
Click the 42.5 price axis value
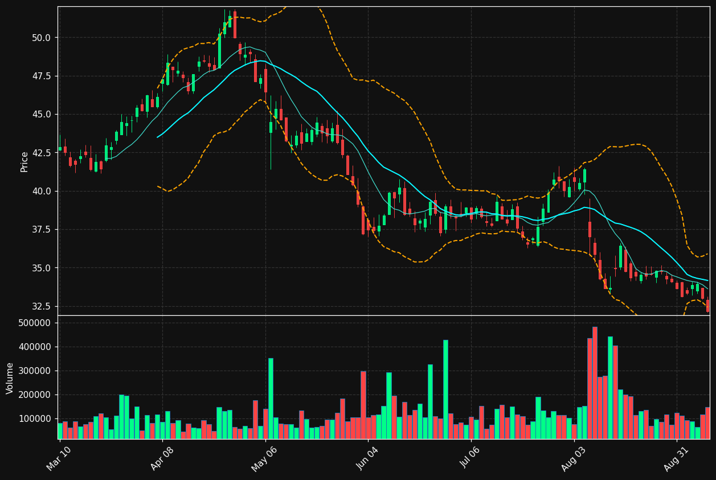[x=42, y=153]
